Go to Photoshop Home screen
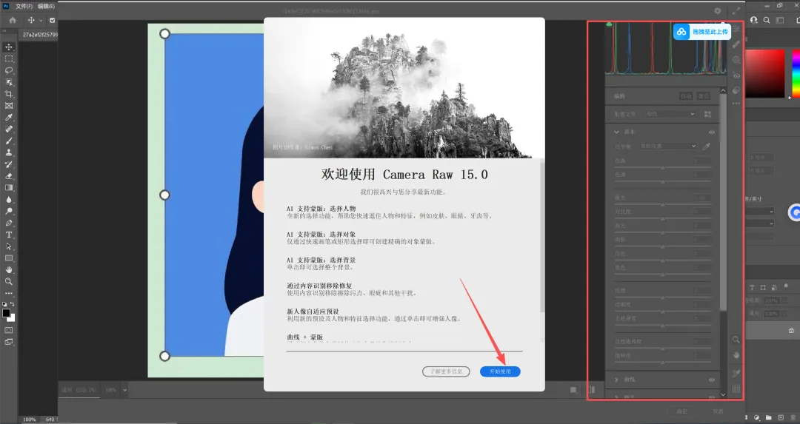Viewport: 800px width, 424px height. 13,21
